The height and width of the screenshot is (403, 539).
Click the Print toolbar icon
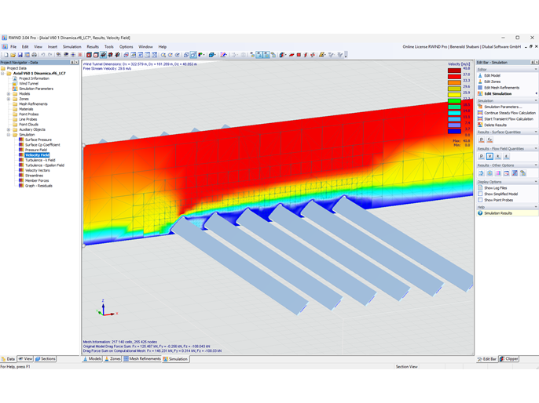coord(34,55)
